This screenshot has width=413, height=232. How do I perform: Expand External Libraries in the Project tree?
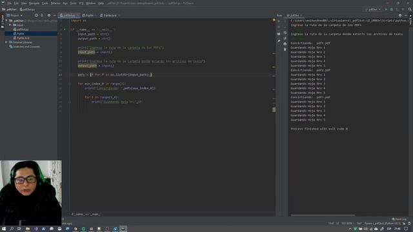tap(6, 42)
